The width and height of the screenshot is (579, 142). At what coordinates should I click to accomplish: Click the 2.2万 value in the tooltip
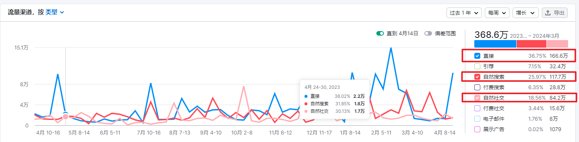359,96
